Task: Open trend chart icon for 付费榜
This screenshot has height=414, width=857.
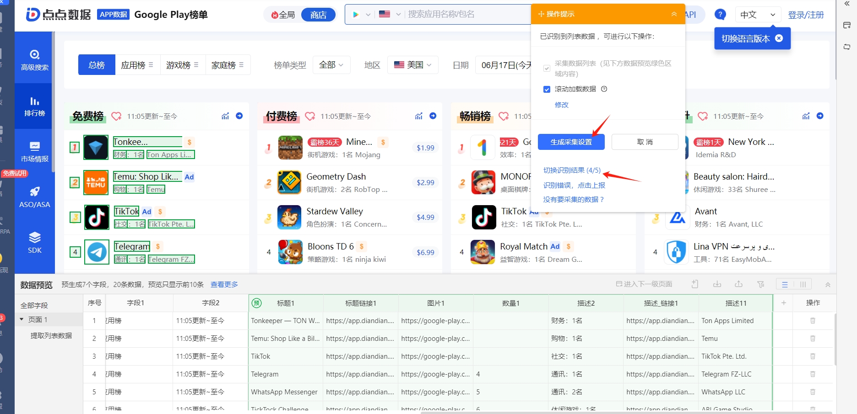Action: (419, 116)
